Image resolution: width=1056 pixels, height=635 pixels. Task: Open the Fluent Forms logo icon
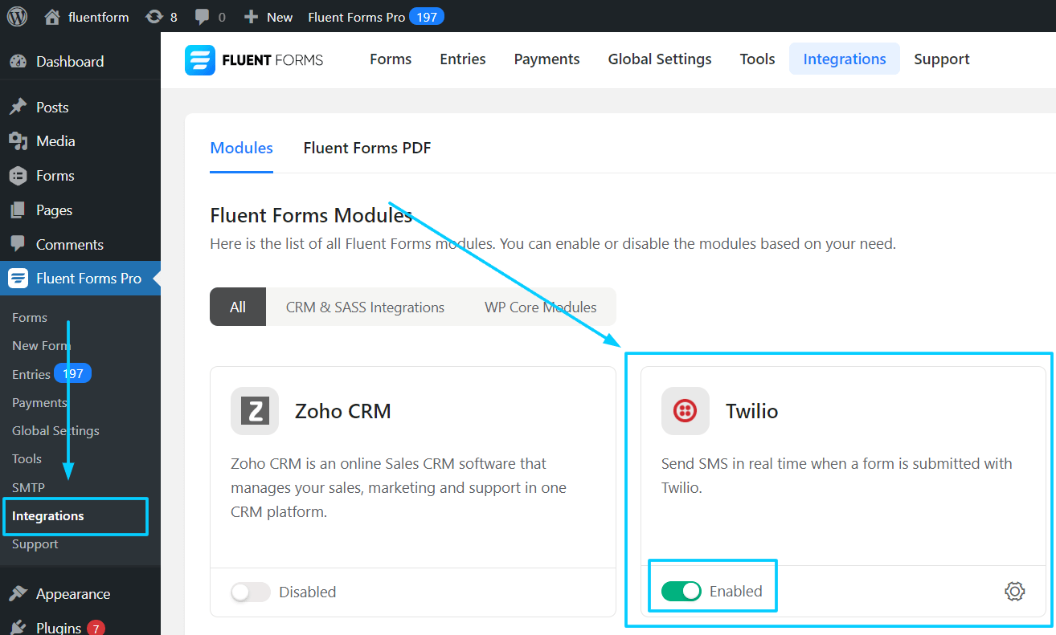click(x=198, y=59)
